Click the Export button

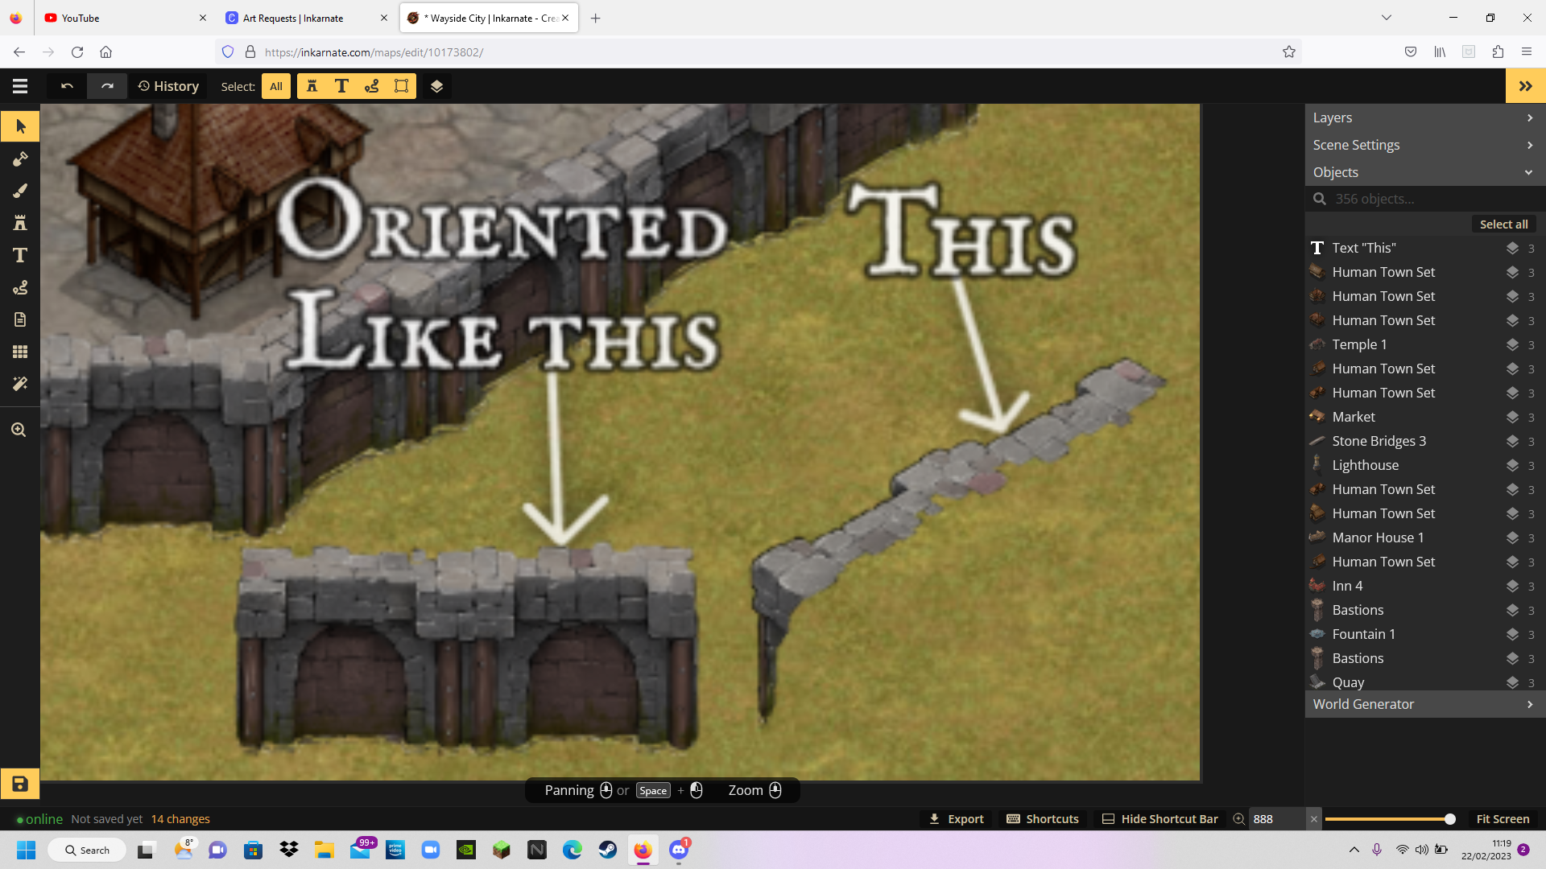(957, 819)
